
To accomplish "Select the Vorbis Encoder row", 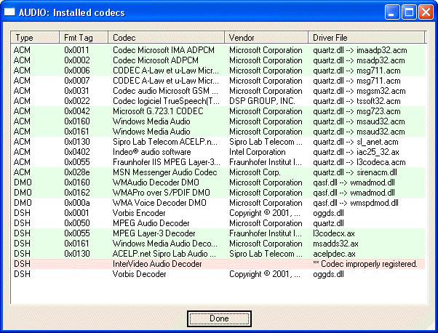I will [x=218, y=213].
